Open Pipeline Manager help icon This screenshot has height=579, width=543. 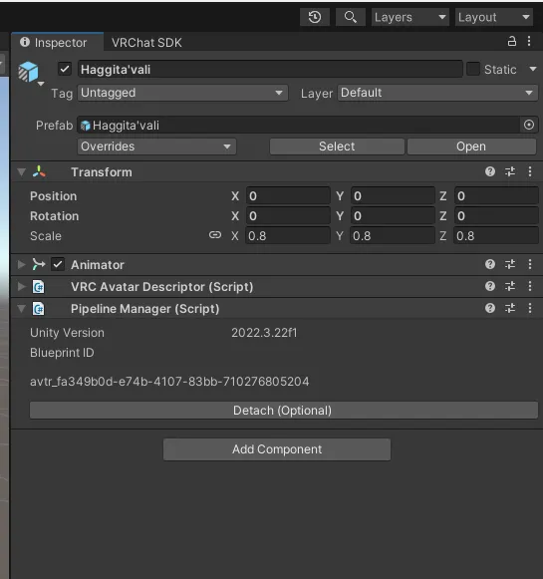point(490,308)
